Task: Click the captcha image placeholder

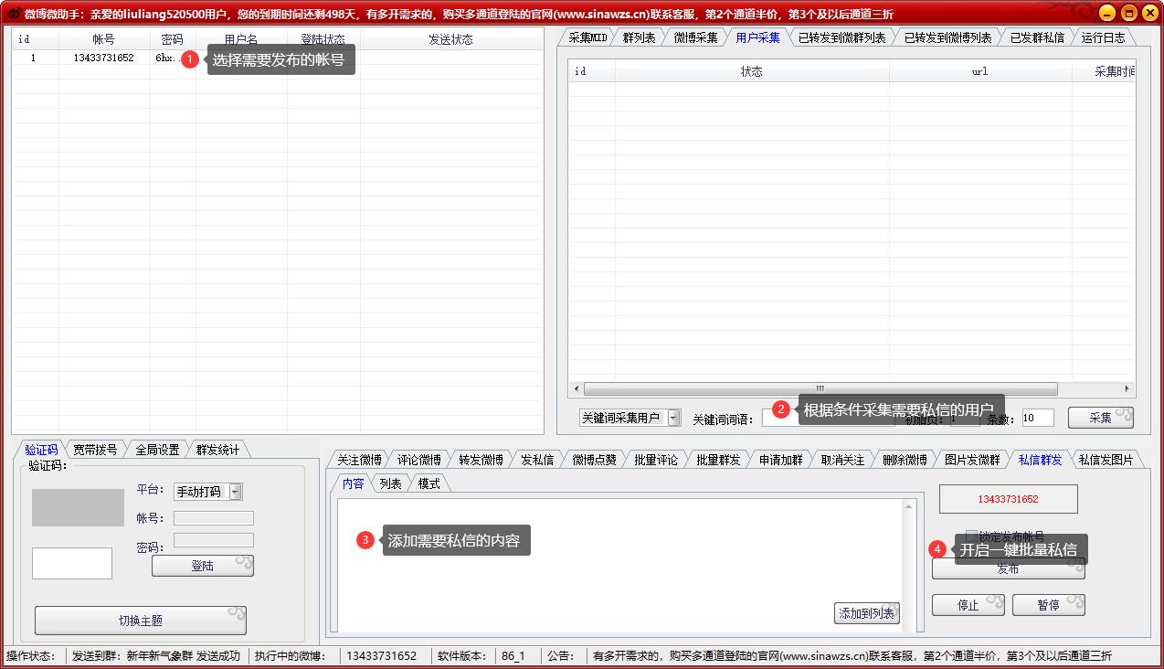Action: [x=78, y=507]
